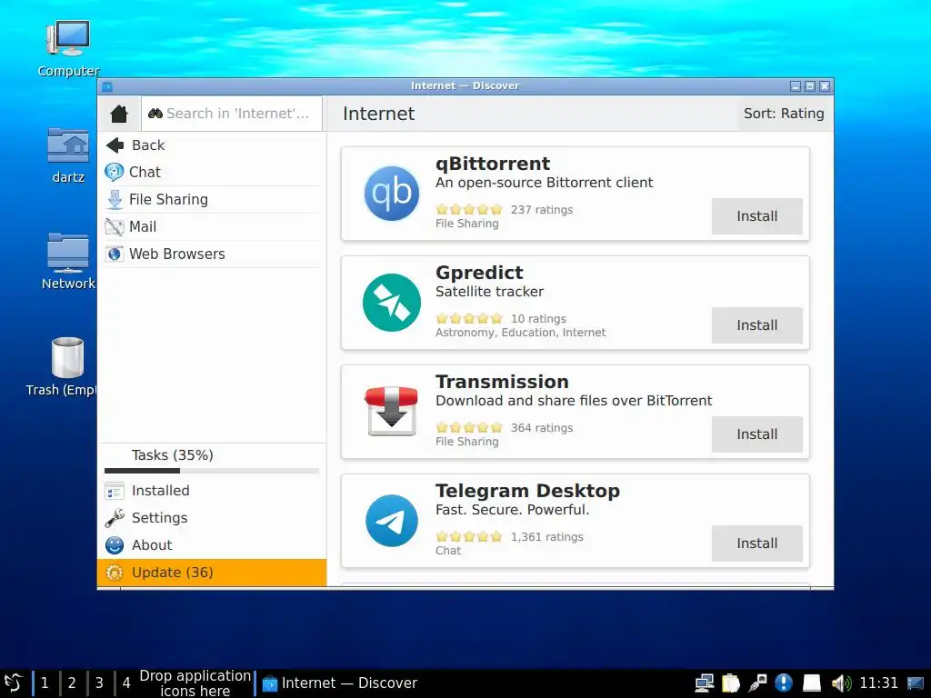Screen dimensions: 931x698
Task: Click the volume speaker tray icon
Action: (x=841, y=683)
